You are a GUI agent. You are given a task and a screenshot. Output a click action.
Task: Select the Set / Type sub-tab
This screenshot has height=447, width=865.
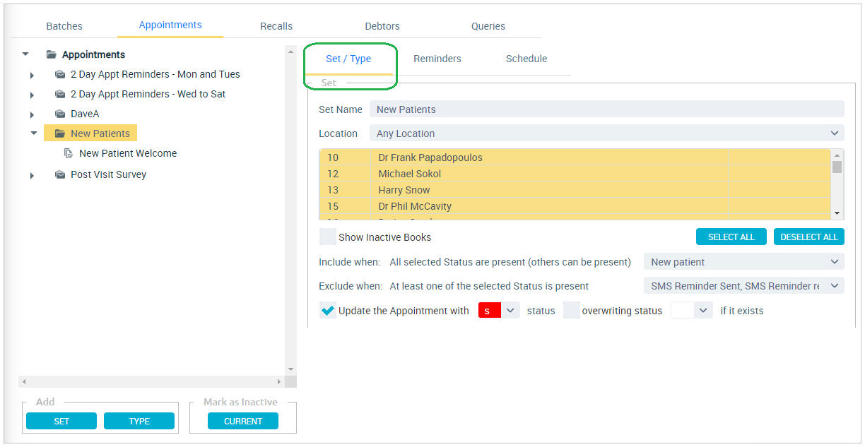[348, 59]
